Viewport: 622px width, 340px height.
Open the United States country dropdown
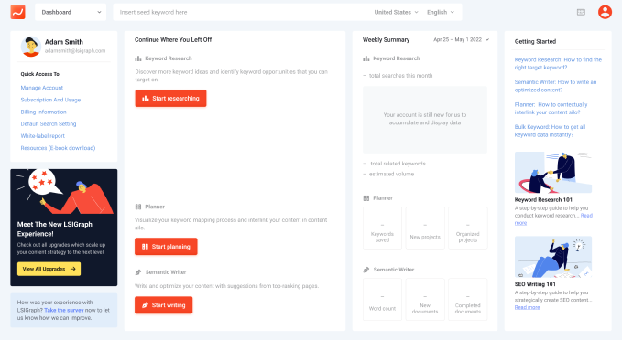pos(396,12)
